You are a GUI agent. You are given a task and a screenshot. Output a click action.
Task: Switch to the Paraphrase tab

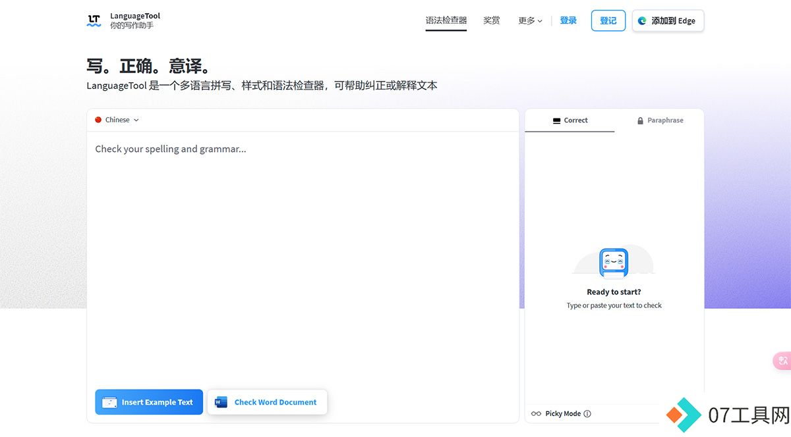(659, 120)
